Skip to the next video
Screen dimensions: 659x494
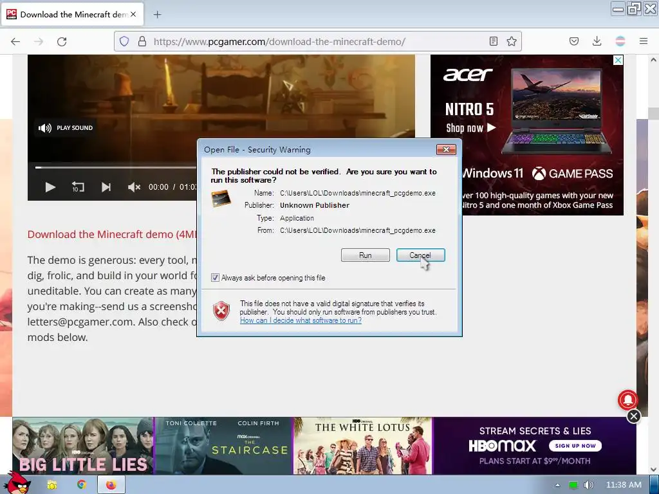pos(106,187)
